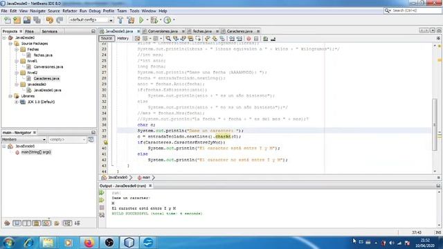Click the Undo arrow icon
The height and width of the screenshot is (249, 443).
50,20
